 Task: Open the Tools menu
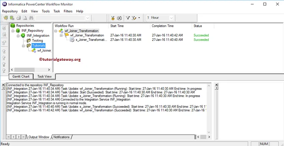(46, 11)
